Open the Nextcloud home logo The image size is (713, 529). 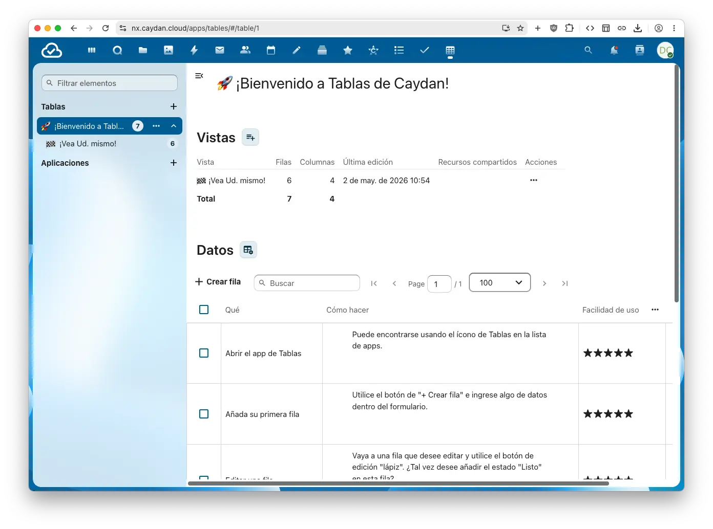click(x=52, y=50)
